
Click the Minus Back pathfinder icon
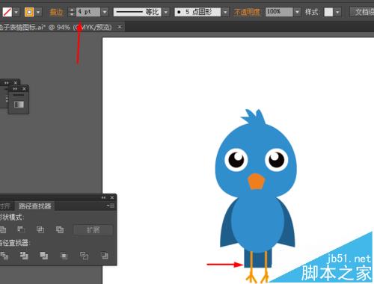pos(104,256)
